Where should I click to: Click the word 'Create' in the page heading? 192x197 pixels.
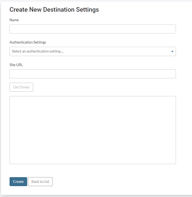coord(18,10)
